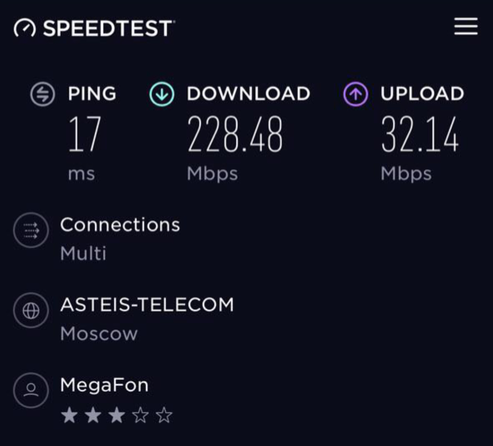Screen dimensions: 493x446
Task: Click the Multi connections setting
Action: [83, 253]
